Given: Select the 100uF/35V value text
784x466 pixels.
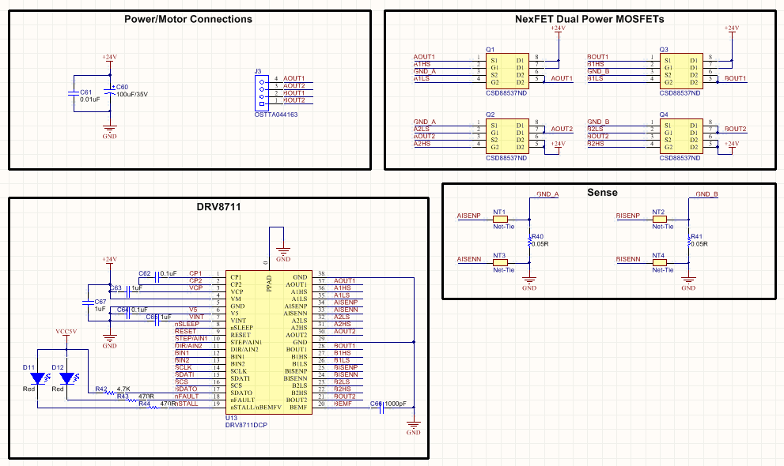Looking at the screenshot, I should pyautogui.click(x=132, y=94).
